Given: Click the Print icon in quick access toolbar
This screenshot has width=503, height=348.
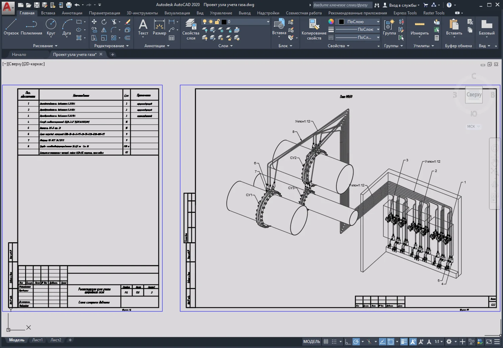Looking at the screenshot, I should point(69,5).
